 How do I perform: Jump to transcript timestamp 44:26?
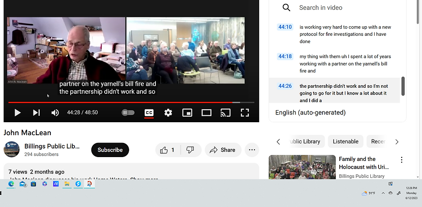point(285,86)
